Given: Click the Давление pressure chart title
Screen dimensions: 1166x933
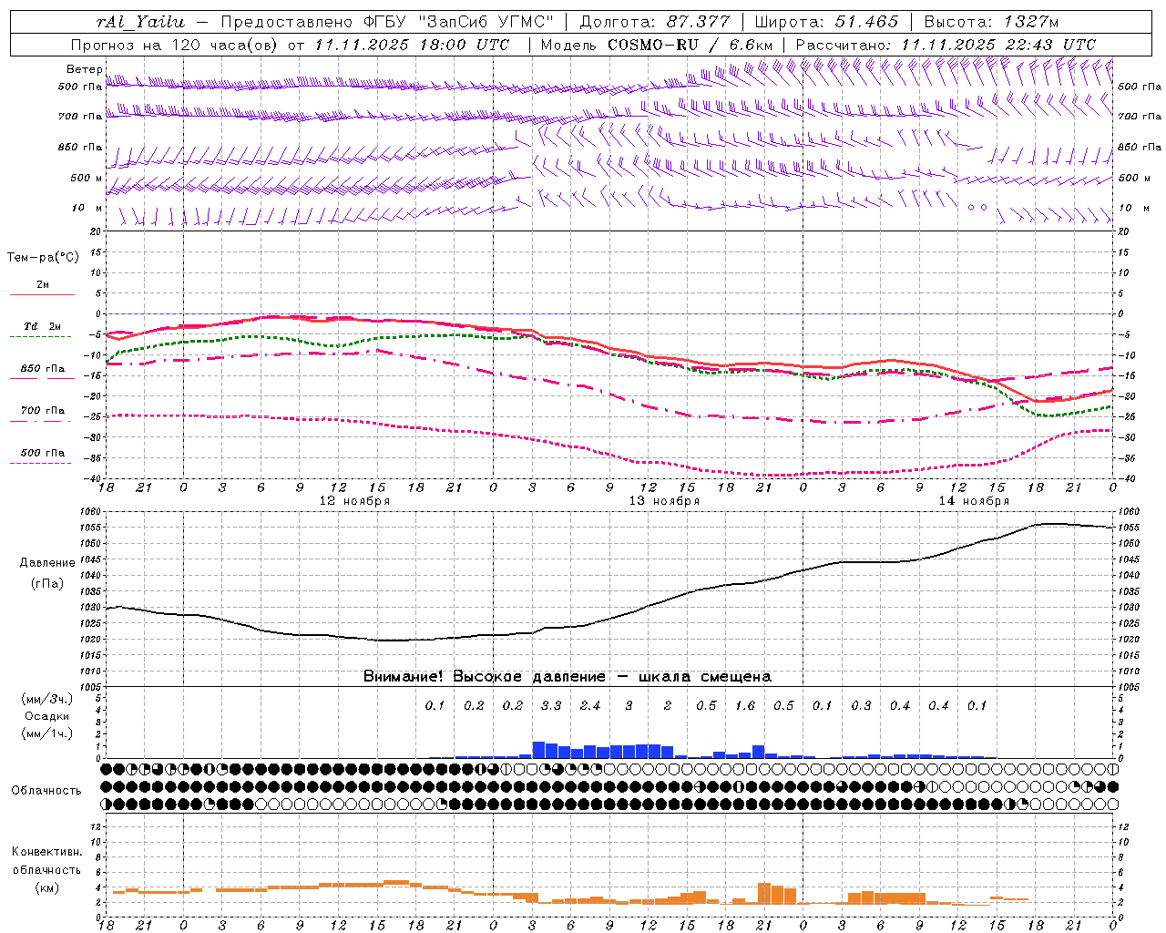Looking at the screenshot, I should 47,563.
